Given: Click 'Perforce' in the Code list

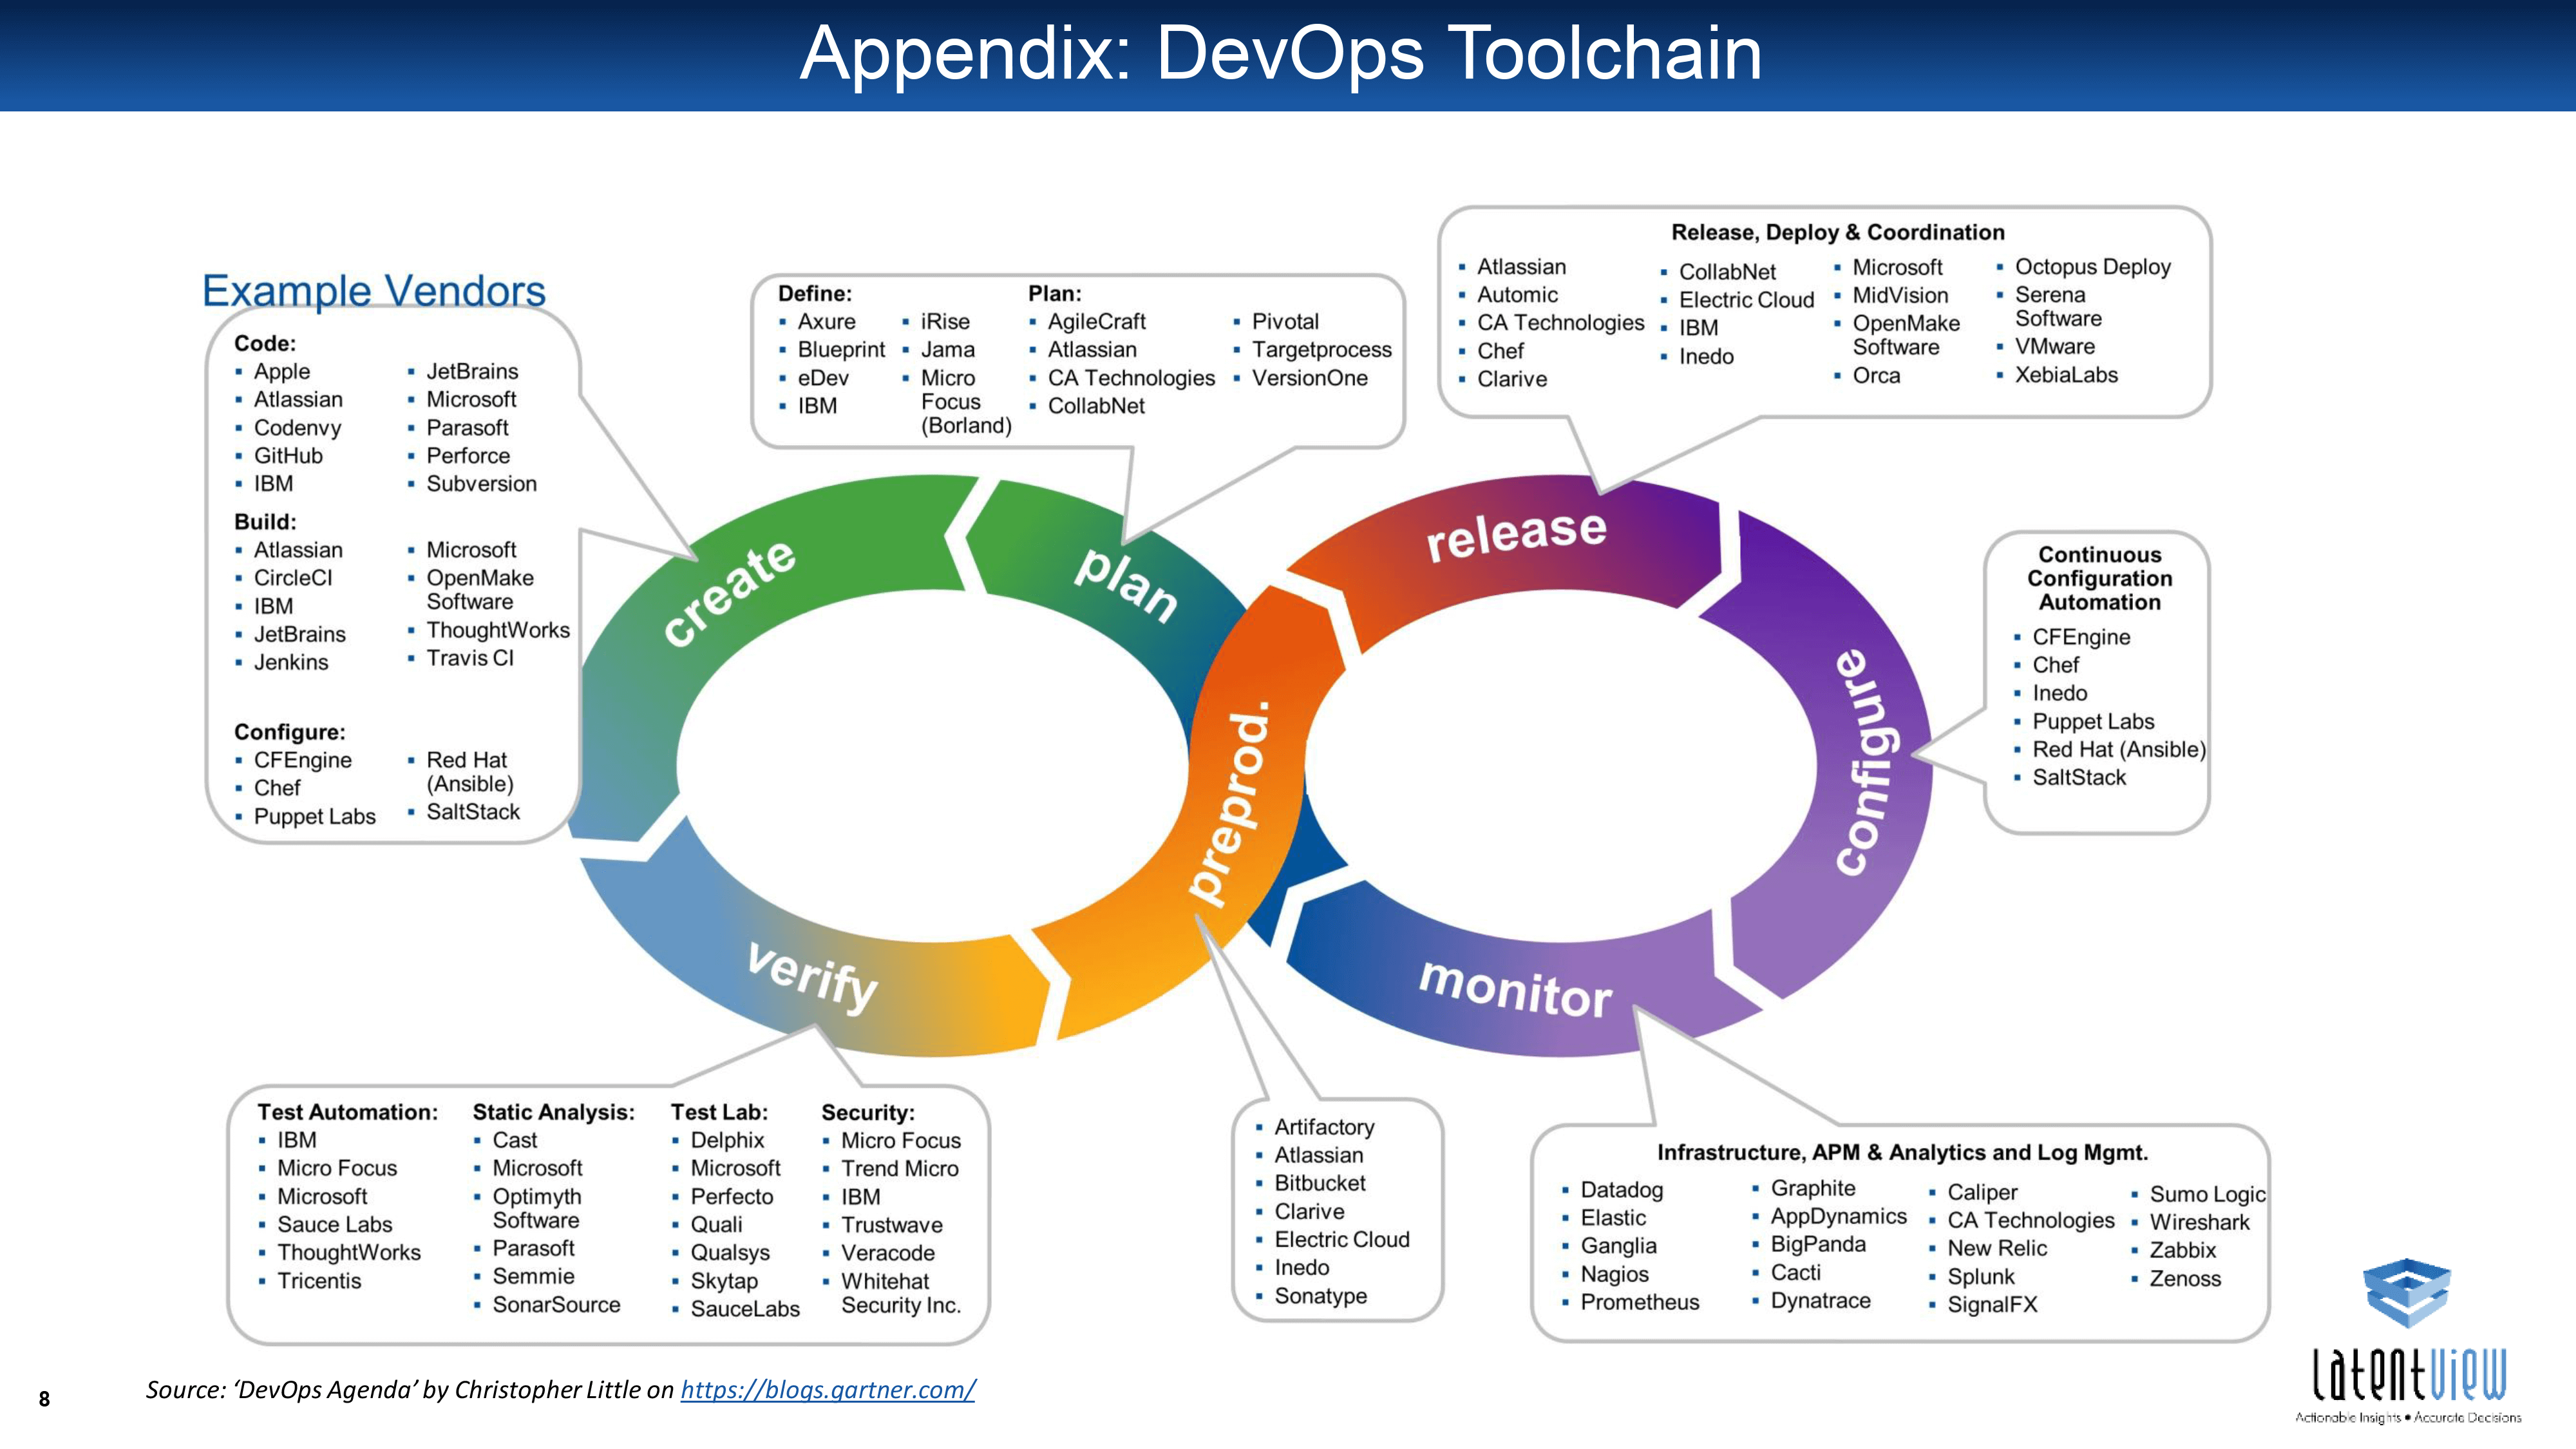Looking at the screenshot, I should tap(468, 455).
